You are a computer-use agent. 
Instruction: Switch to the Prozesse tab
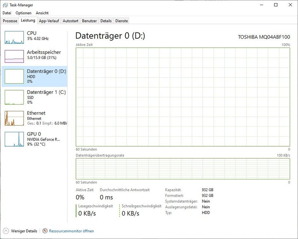pyautogui.click(x=10, y=21)
